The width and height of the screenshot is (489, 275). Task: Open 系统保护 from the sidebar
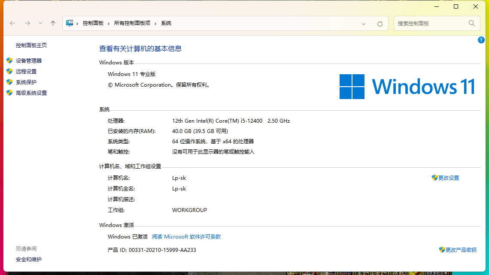click(x=26, y=82)
